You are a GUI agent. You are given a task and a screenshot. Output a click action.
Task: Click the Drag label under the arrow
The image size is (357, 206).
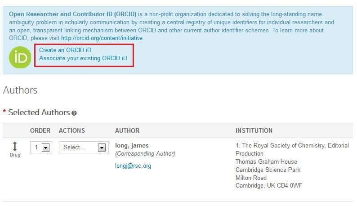(x=15, y=155)
